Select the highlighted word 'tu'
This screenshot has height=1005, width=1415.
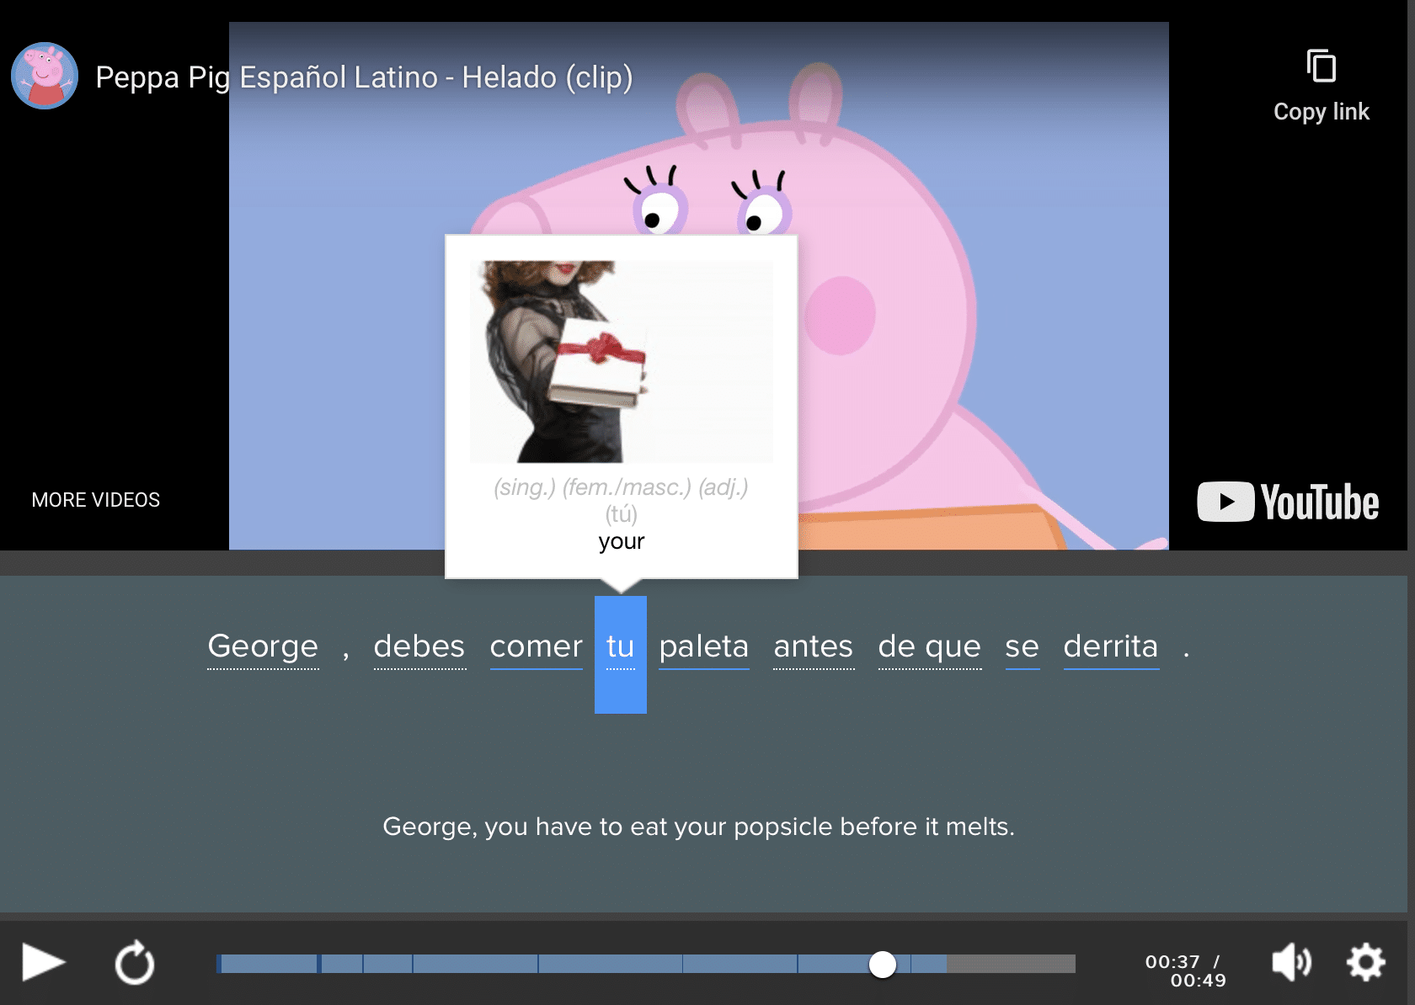pyautogui.click(x=621, y=648)
